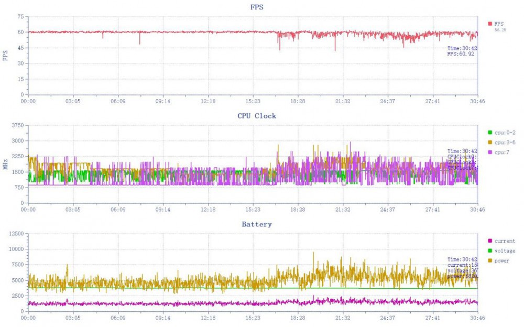Viewport: 524px width, 327px height.
Task: Toggle the FPS series via its legend label
Action: (499, 24)
